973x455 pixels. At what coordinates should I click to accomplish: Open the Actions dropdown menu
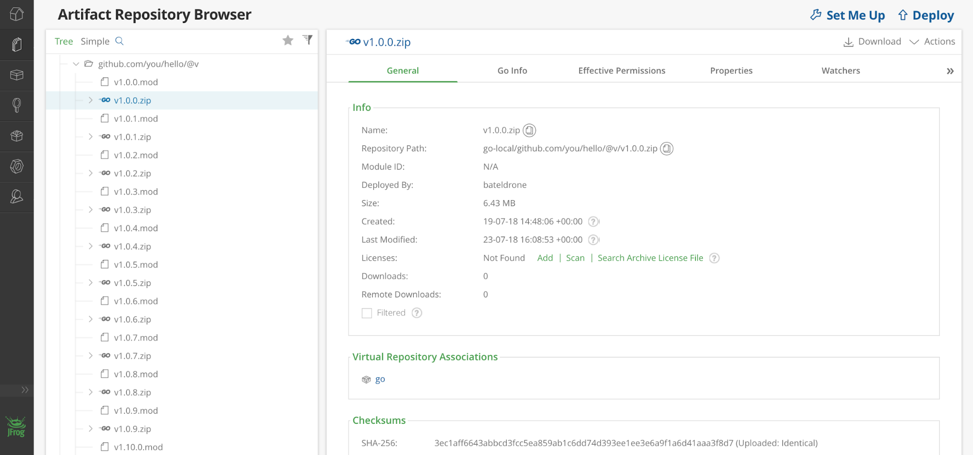tap(932, 42)
